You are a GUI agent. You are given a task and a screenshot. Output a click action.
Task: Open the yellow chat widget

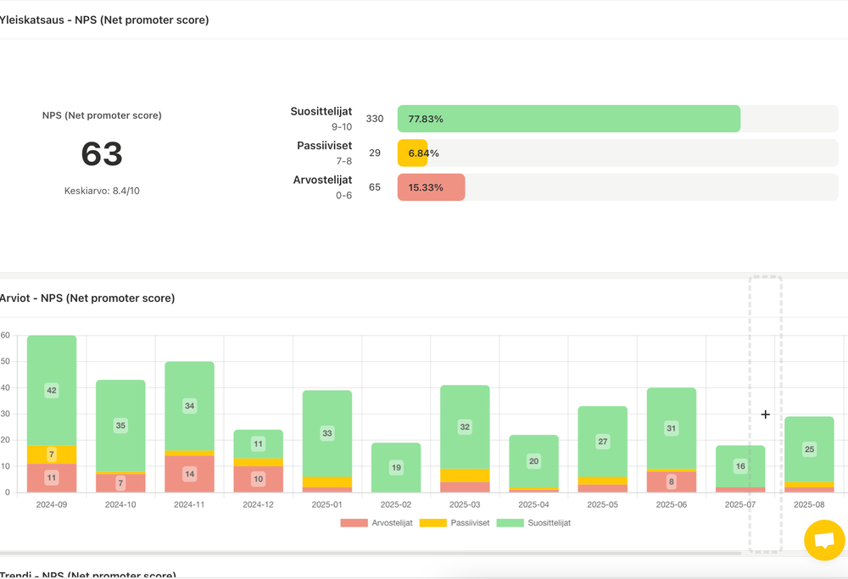pyautogui.click(x=824, y=540)
